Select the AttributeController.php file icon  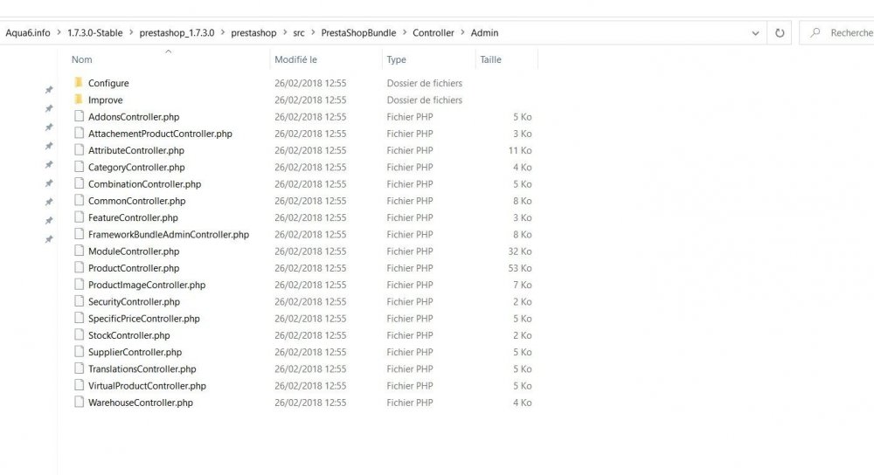[x=80, y=149]
